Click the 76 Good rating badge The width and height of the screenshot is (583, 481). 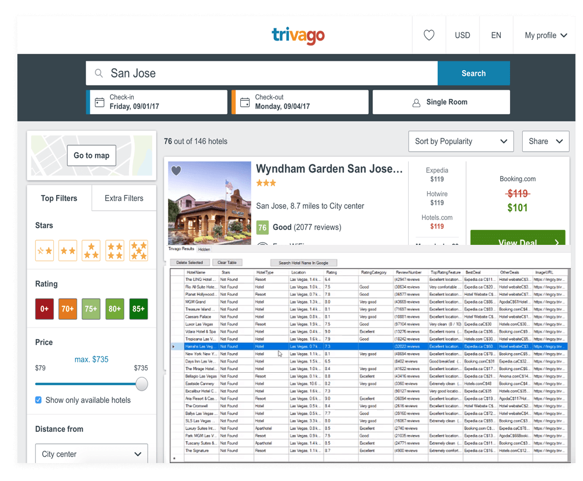262,227
